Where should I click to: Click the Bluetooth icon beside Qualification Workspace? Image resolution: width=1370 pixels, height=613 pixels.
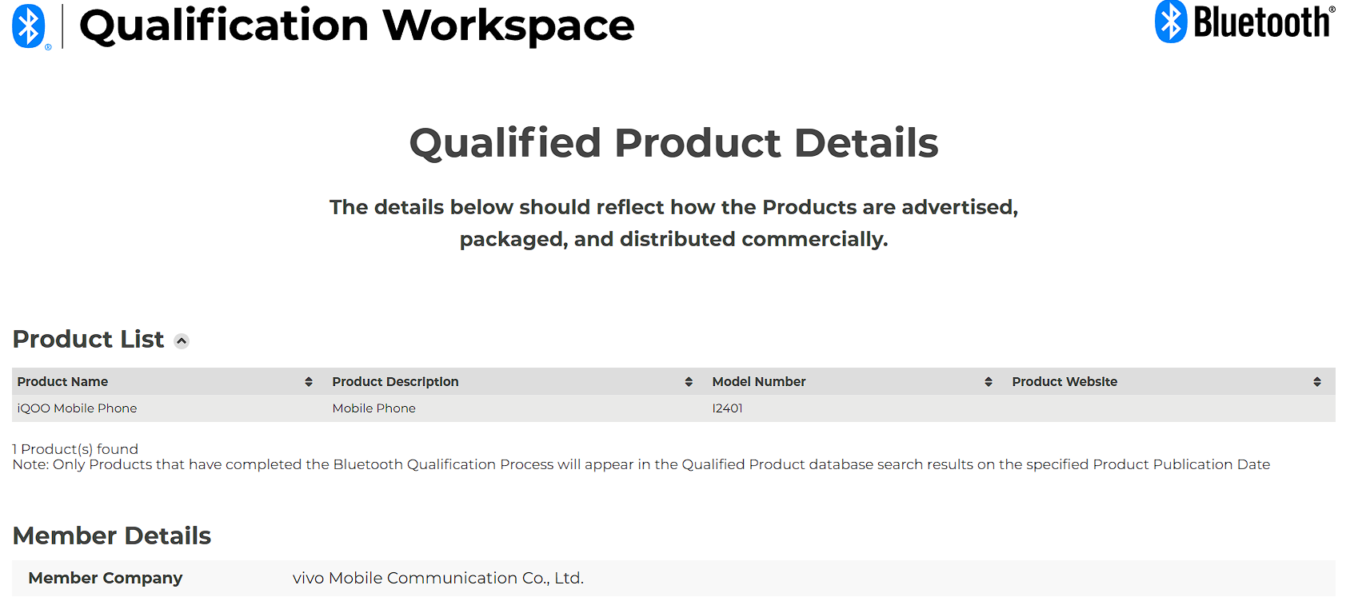[x=30, y=26]
